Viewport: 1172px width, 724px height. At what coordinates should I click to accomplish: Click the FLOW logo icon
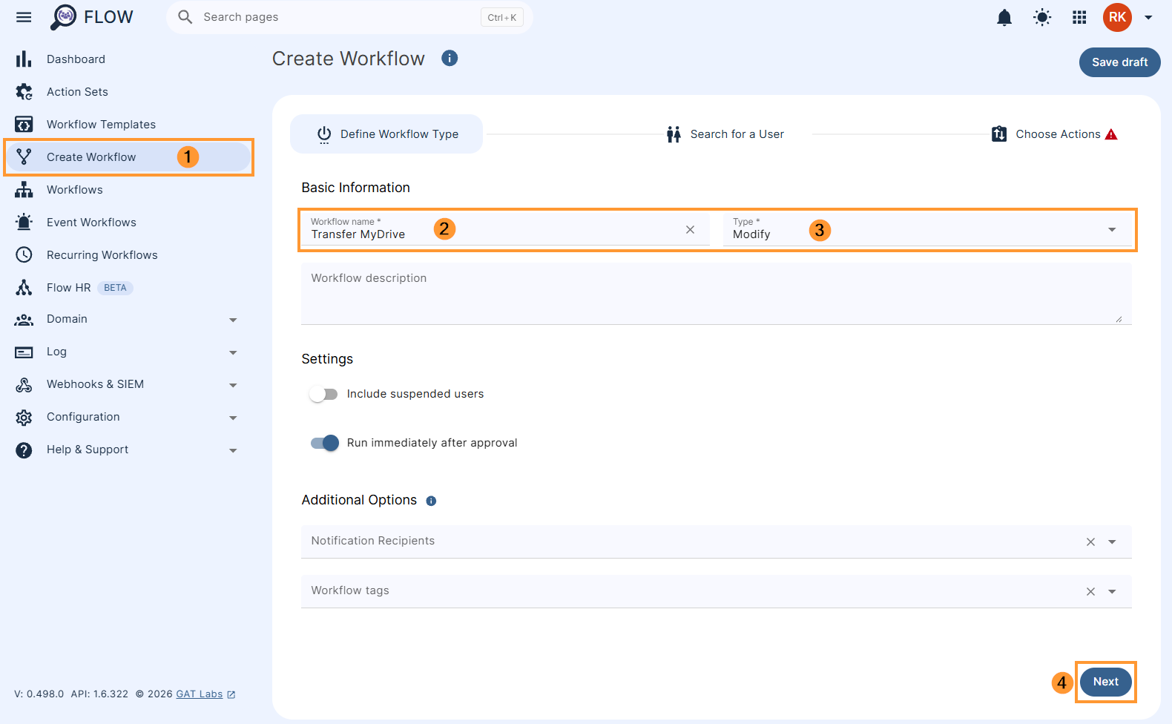64,17
